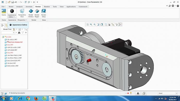Toggle model tree display icon in status bar
180x101 pixels.
2,94
